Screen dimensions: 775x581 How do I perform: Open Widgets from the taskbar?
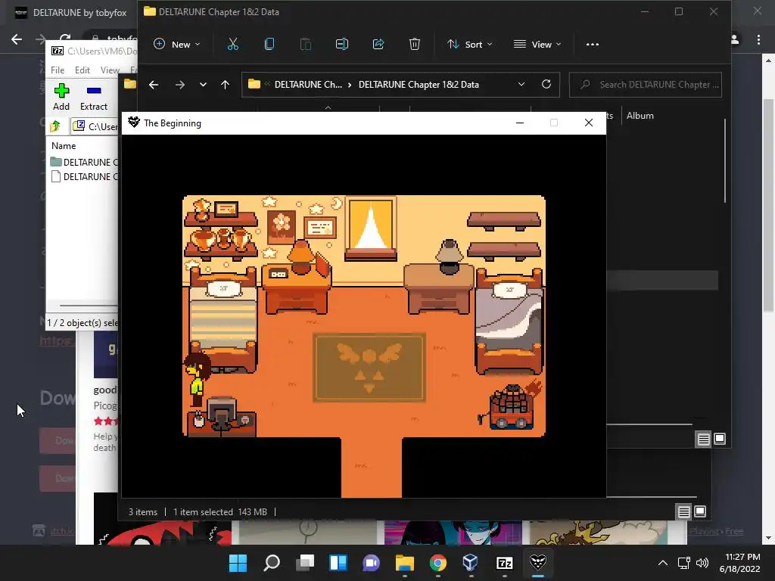(338, 563)
